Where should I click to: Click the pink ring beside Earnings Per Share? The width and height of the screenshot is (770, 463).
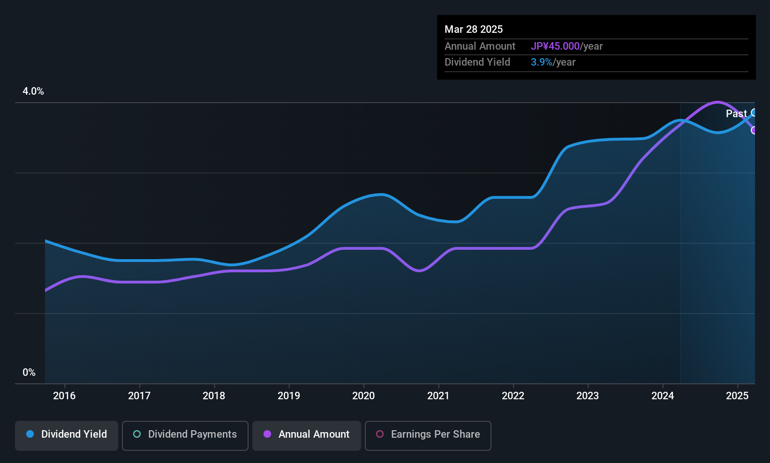[380, 434]
